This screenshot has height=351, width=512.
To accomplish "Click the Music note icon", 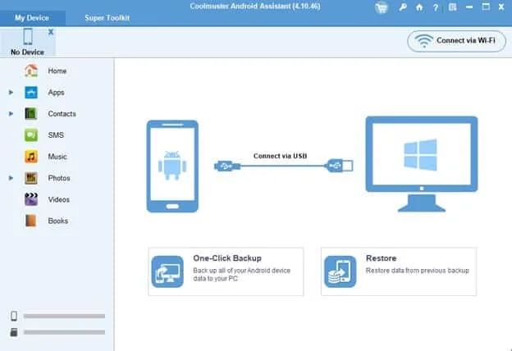I will coord(31,157).
